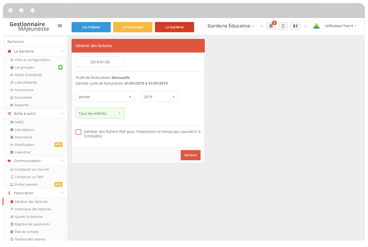Image resolution: width=368 pixels, height=247 pixels.
Task: Expand the Garderie Éducative selector
Action: (x=231, y=26)
